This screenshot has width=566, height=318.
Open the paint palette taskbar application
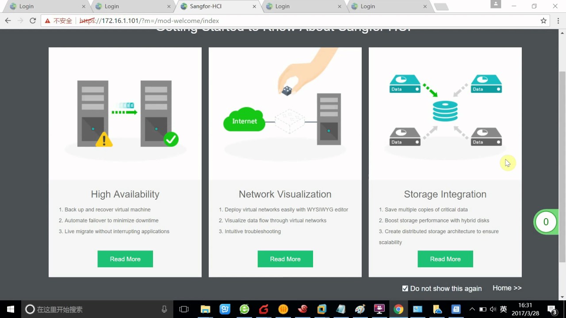(360, 309)
